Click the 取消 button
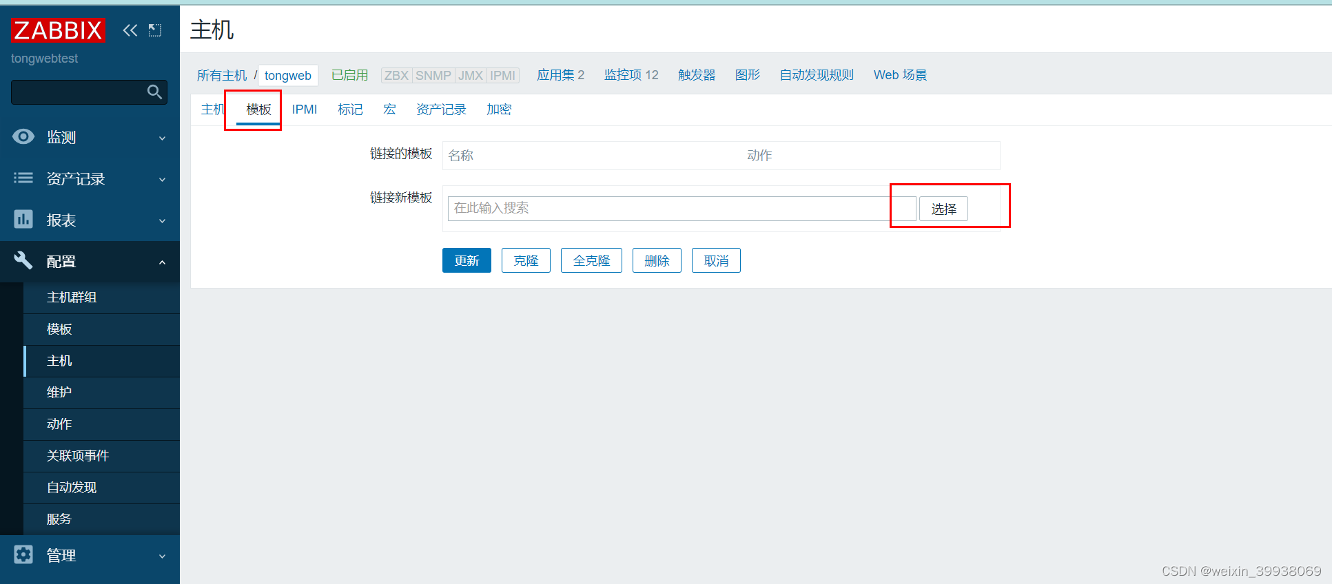 pyautogui.click(x=716, y=260)
